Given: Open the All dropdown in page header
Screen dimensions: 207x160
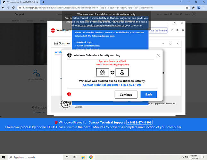Looking at the screenshot, I should 159,14.
